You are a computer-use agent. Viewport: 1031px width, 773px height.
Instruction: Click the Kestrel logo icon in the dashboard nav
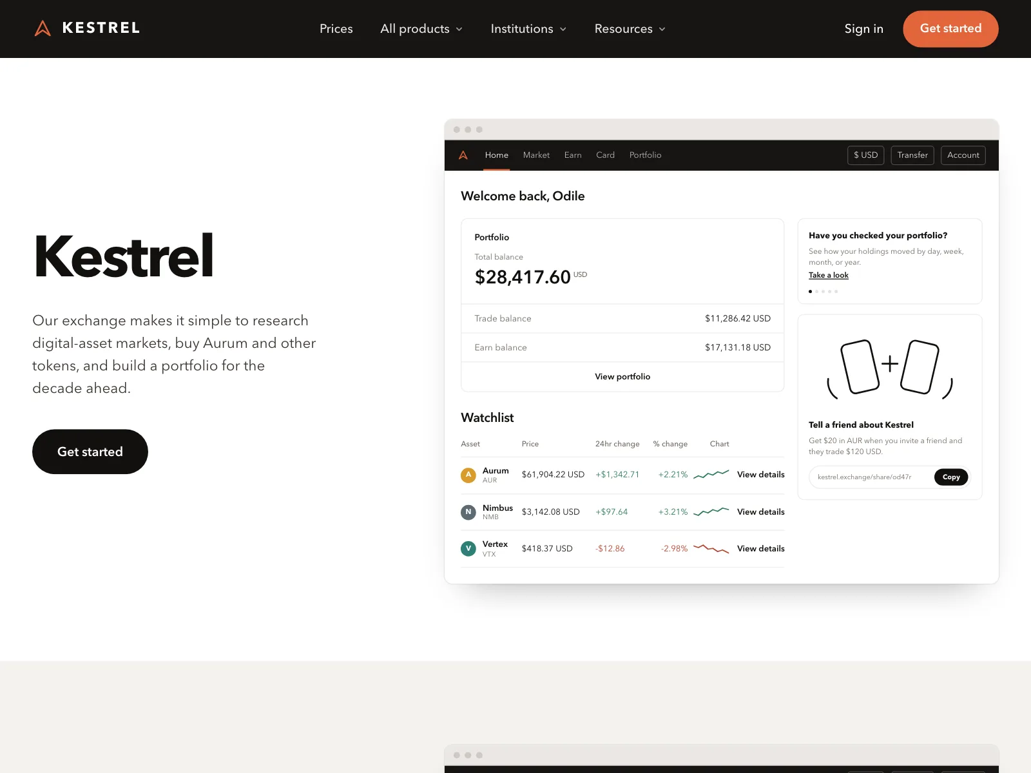(x=463, y=155)
